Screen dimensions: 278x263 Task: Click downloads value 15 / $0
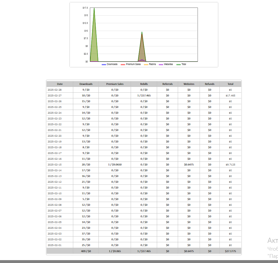(86, 101)
